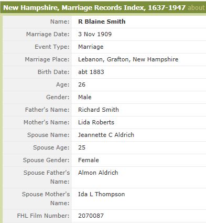The height and width of the screenshot is (223, 206).
Task: Select mother's name Lida Roberts
Action: tap(96, 122)
